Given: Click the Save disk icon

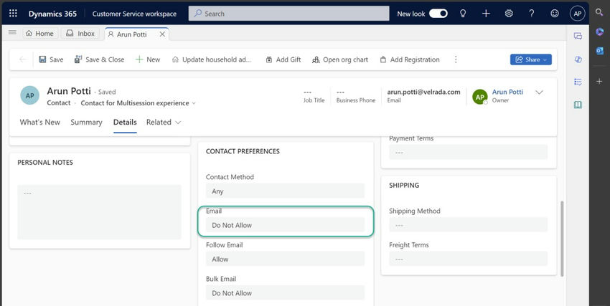Looking at the screenshot, I should point(43,59).
